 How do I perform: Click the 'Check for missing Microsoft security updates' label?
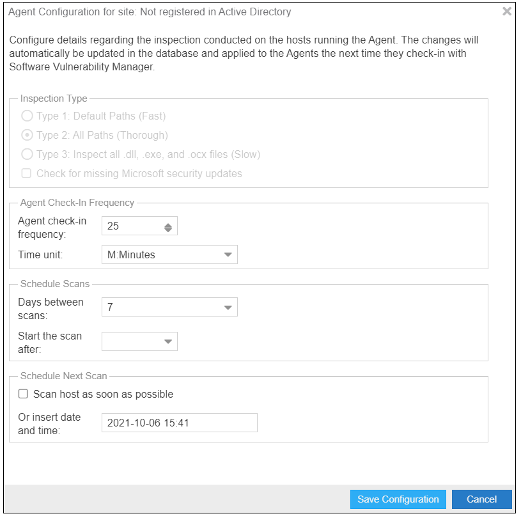(x=139, y=173)
